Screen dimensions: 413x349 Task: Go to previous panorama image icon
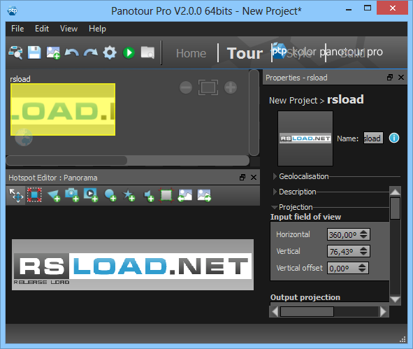coord(185,195)
